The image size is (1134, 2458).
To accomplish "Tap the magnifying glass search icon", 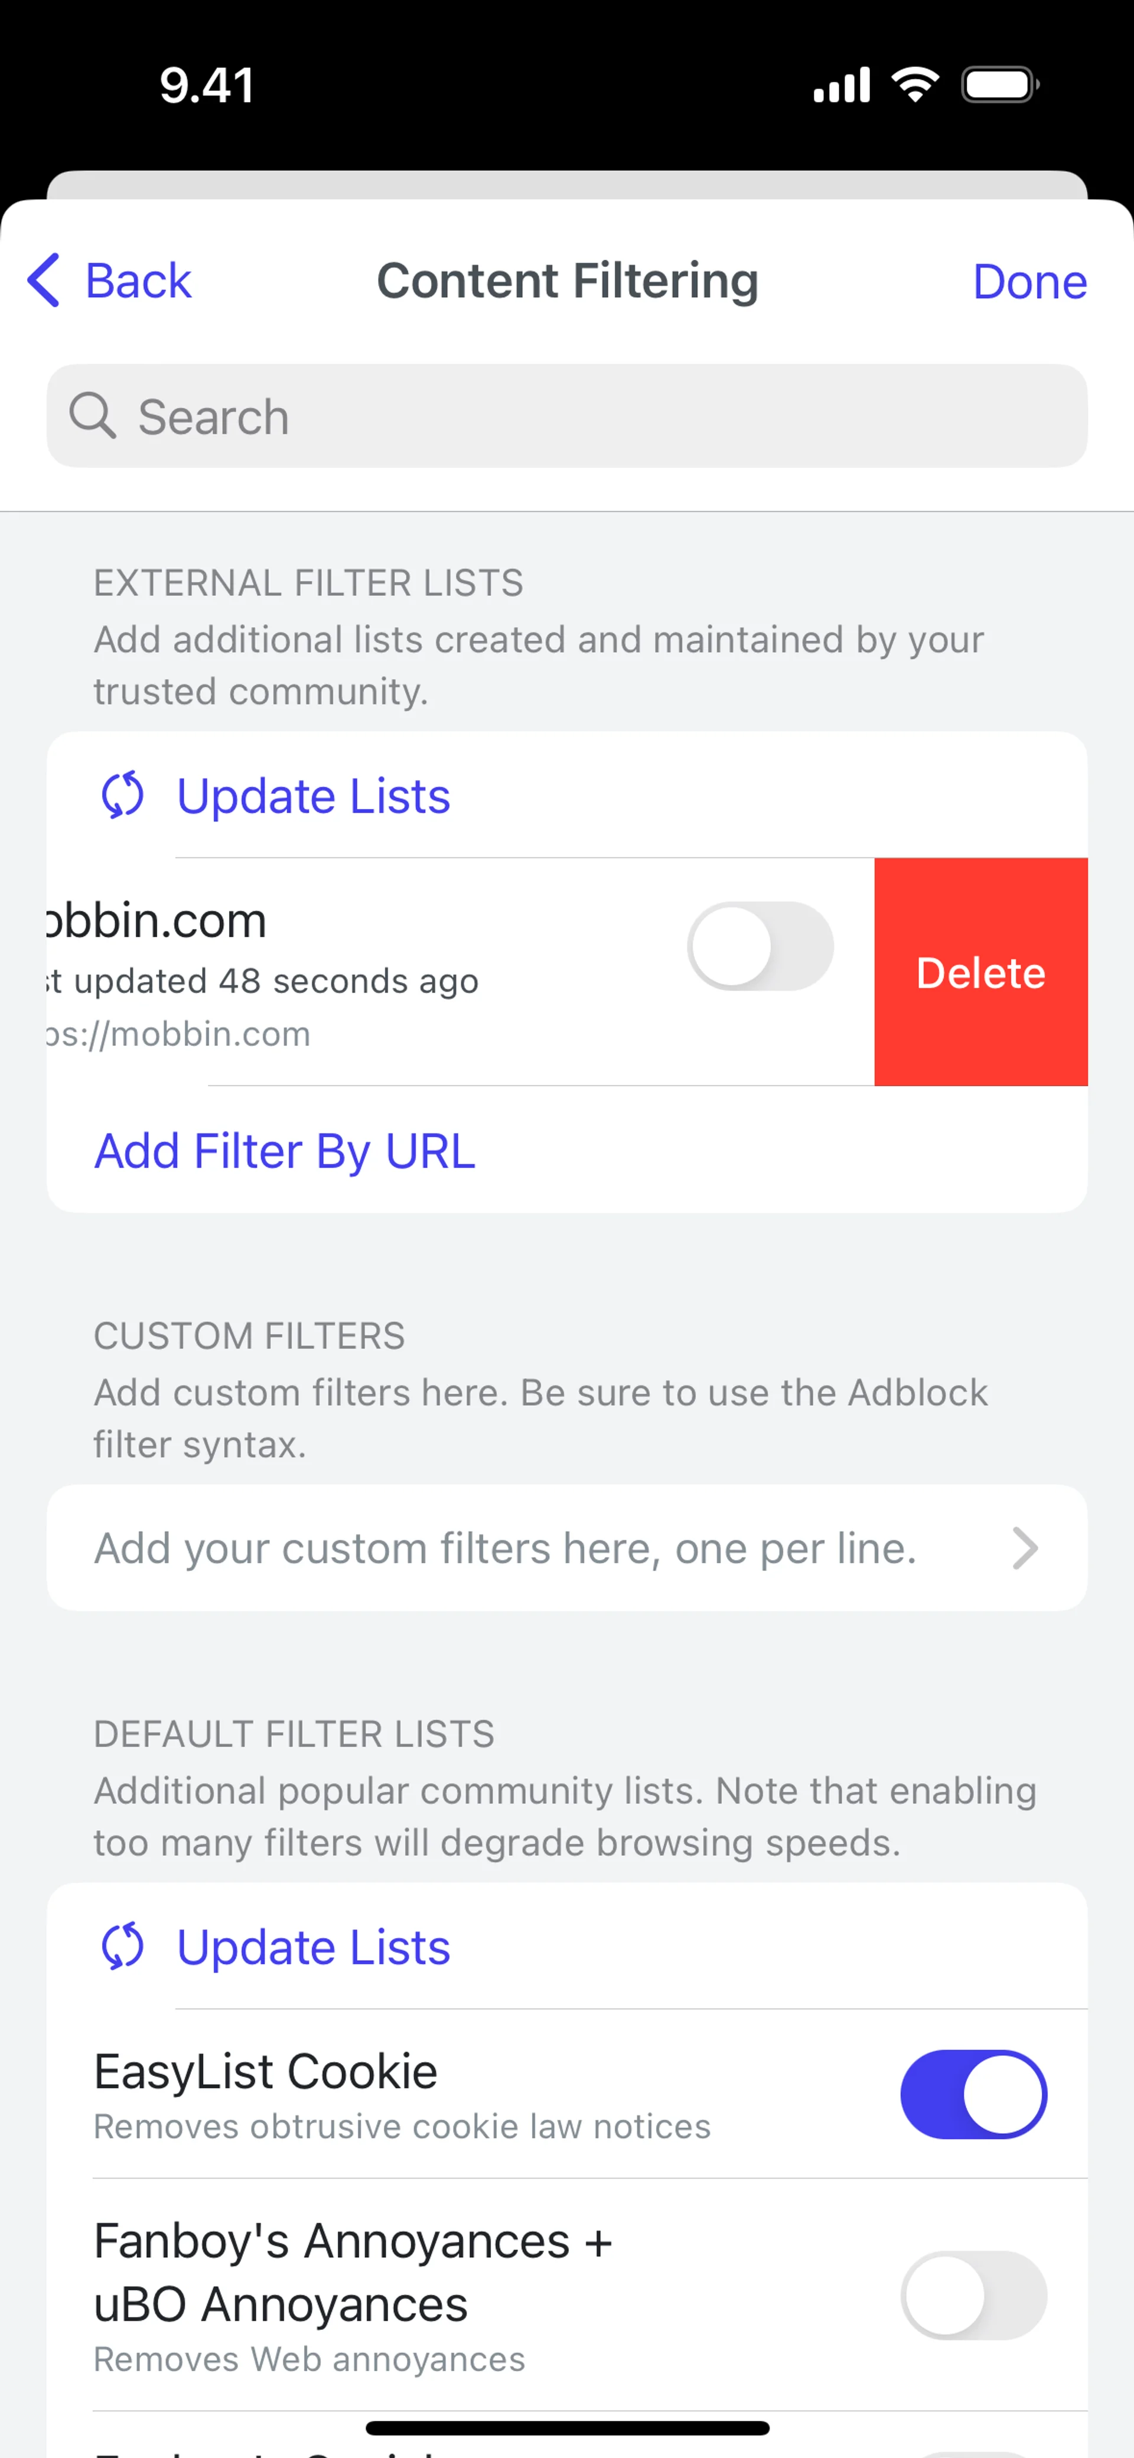I will [x=93, y=416].
